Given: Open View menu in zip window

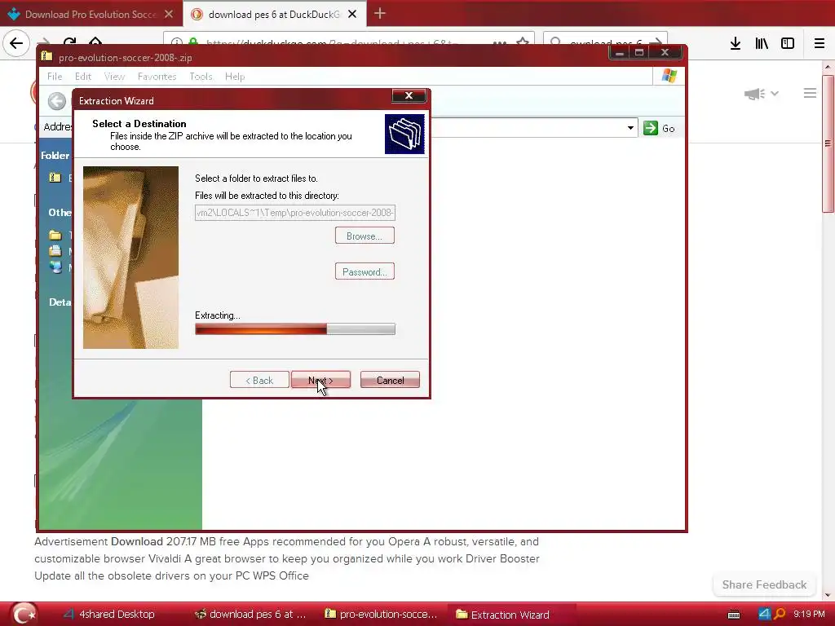Looking at the screenshot, I should click(114, 77).
